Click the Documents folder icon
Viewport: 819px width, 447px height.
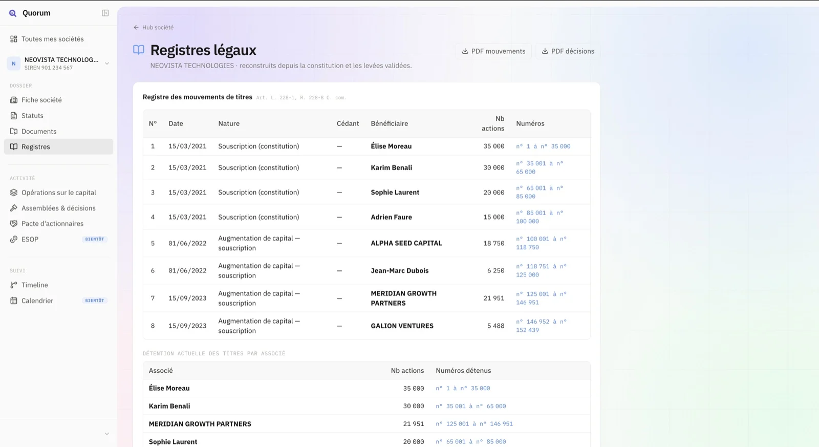14,132
